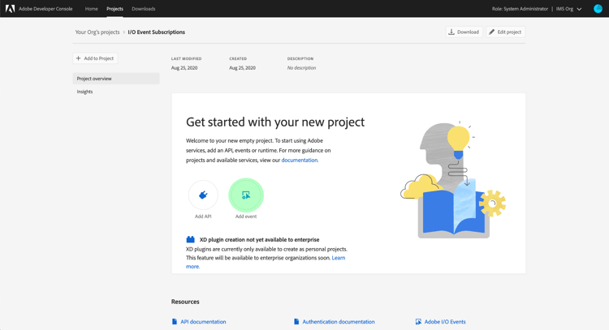Click the Edit project button

click(x=505, y=32)
